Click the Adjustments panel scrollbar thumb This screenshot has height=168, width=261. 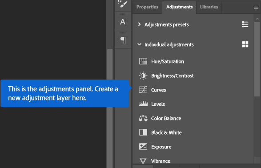pos(257,59)
